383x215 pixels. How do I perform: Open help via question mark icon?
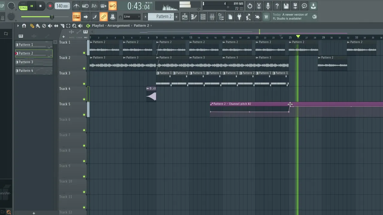tap(277, 6)
